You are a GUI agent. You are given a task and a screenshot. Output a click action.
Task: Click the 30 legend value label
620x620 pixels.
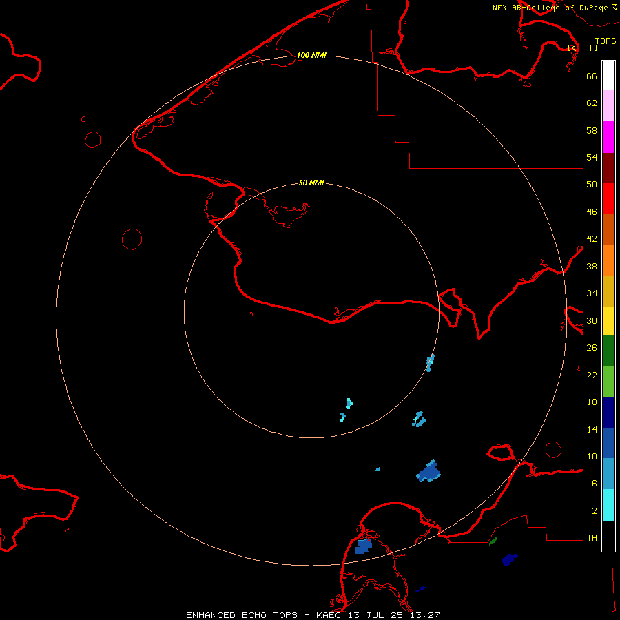point(592,320)
